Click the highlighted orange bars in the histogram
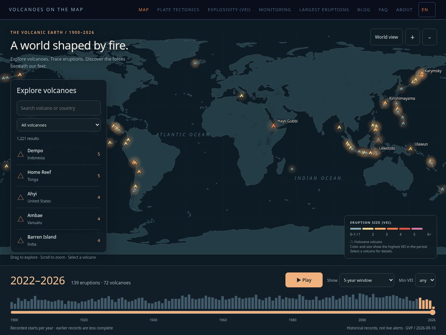The image size is (446, 335). [427, 303]
